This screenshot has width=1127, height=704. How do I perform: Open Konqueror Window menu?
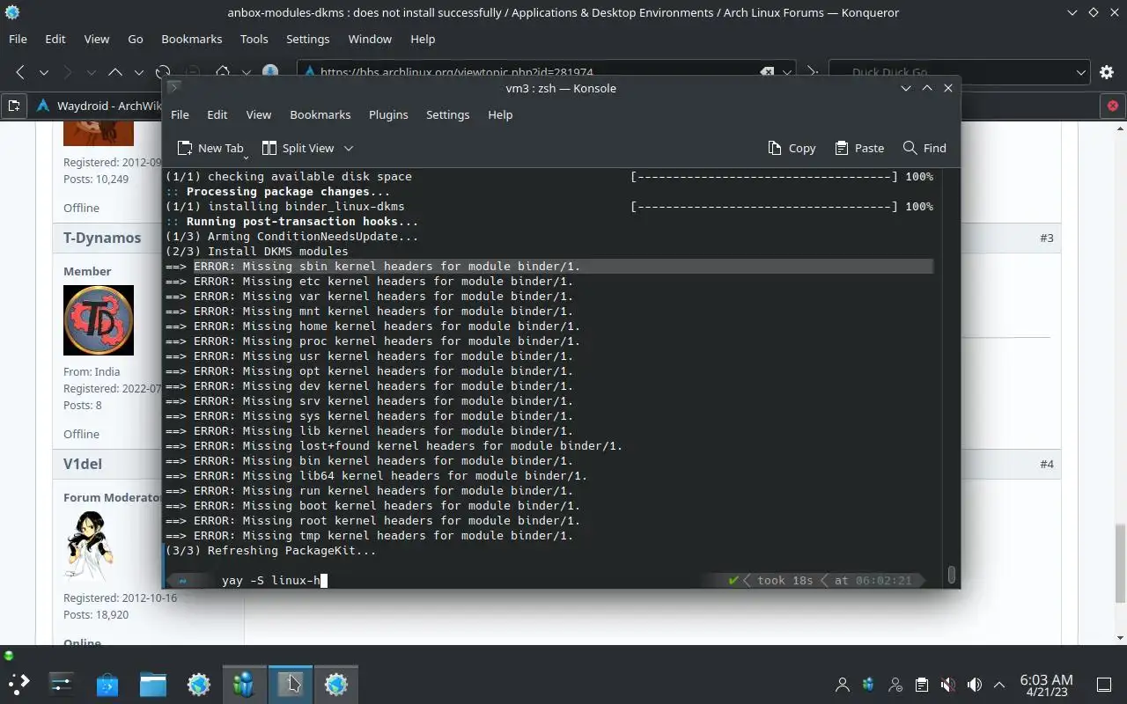pyautogui.click(x=370, y=39)
